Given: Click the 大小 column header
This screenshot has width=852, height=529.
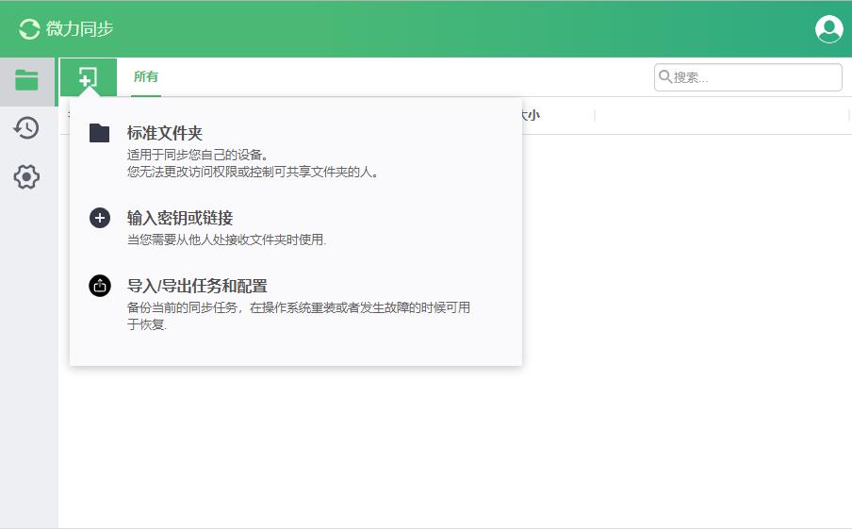Looking at the screenshot, I should point(531,115).
